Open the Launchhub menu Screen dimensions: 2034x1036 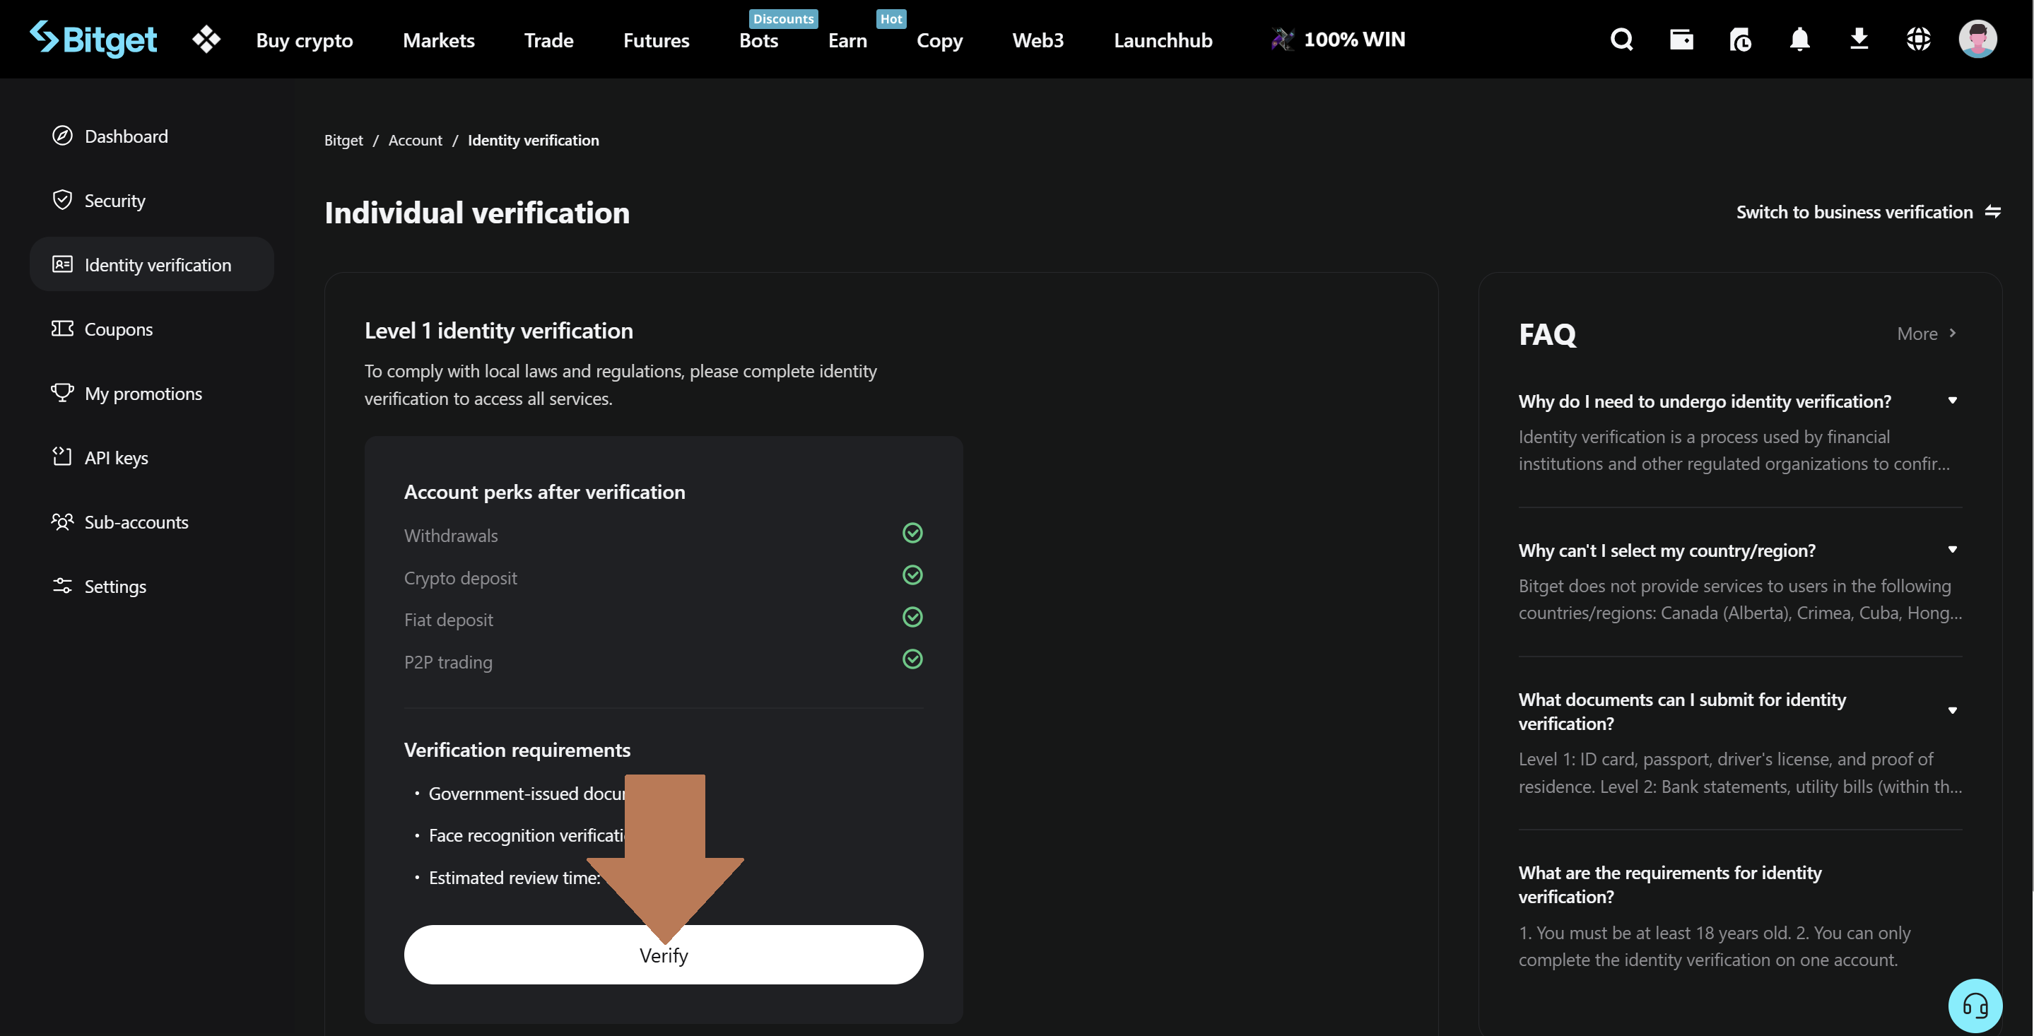coord(1163,40)
